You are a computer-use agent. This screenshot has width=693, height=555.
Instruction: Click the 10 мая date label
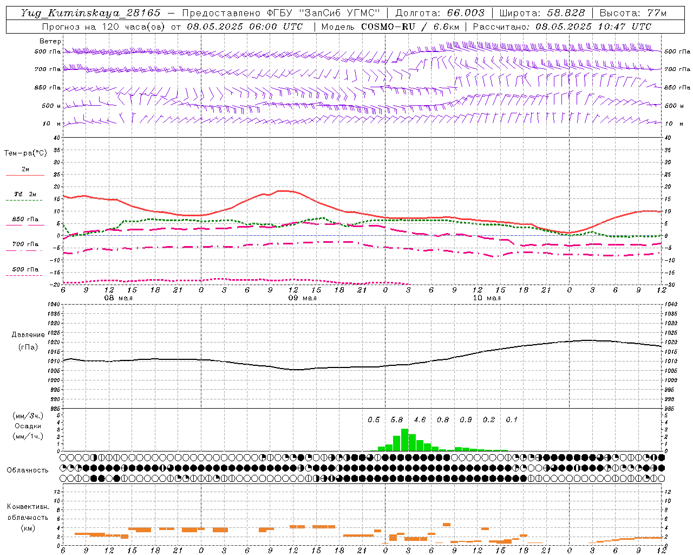pos(487,298)
